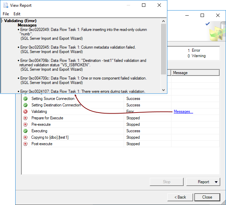
Task: Collapse the Validating (Error) tree node
Action: [2, 21]
